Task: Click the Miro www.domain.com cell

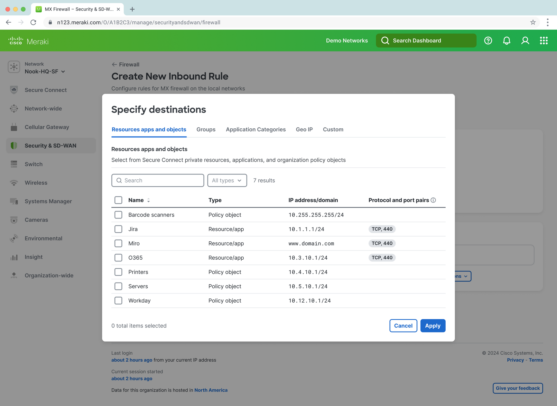Action: pos(311,243)
